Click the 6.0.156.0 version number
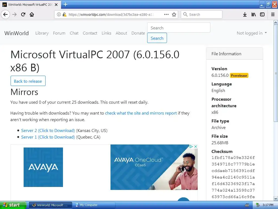Image resolution: width=278 pixels, height=209 pixels. (220, 75)
